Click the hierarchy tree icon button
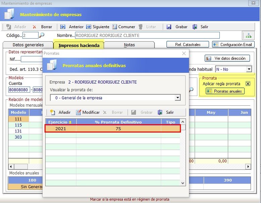This screenshot has width=261, height=203. [248, 36]
